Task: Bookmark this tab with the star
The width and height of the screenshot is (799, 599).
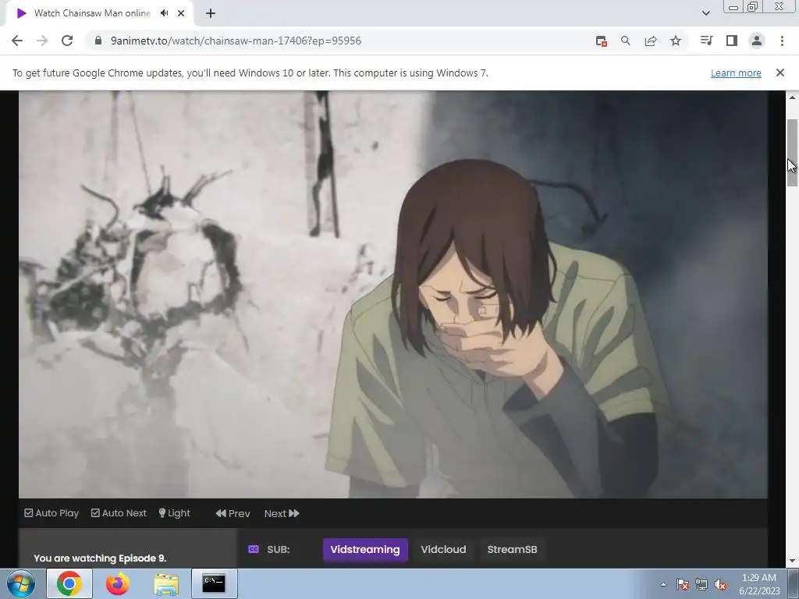Action: 676,41
